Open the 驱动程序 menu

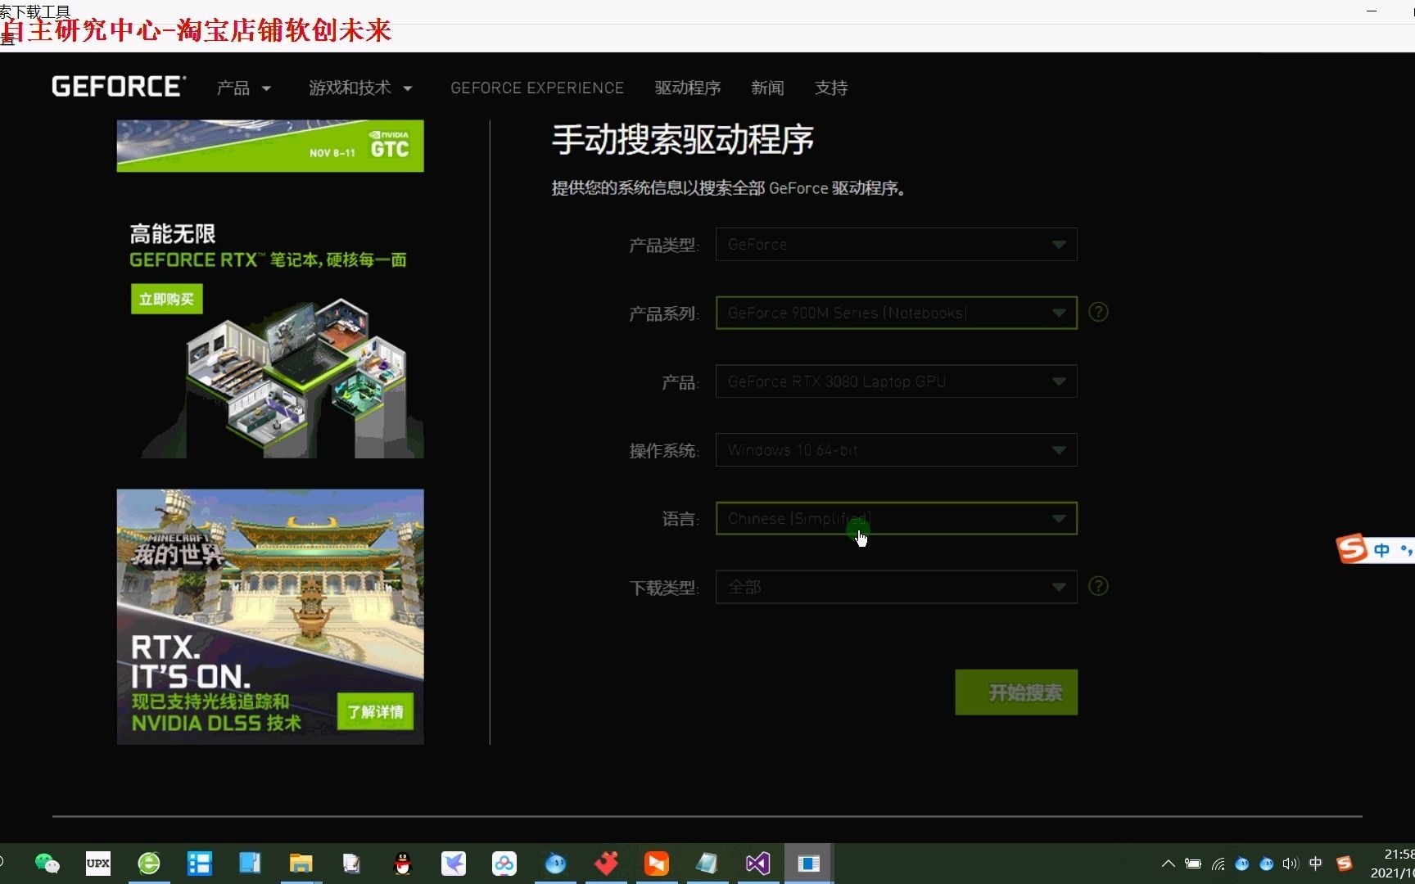point(687,88)
